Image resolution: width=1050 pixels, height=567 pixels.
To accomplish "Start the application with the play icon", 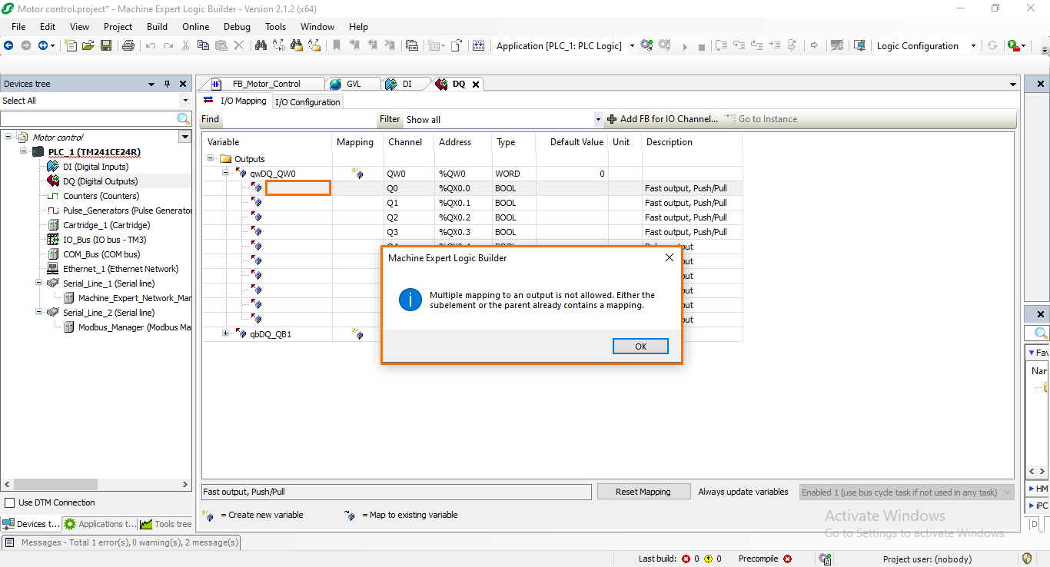I will coord(685,46).
